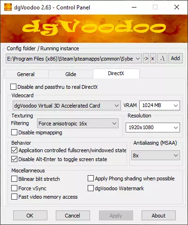Image resolution: width=188 pixels, height=225 pixels.
Task: Click the Add button
Action: (x=175, y=59)
